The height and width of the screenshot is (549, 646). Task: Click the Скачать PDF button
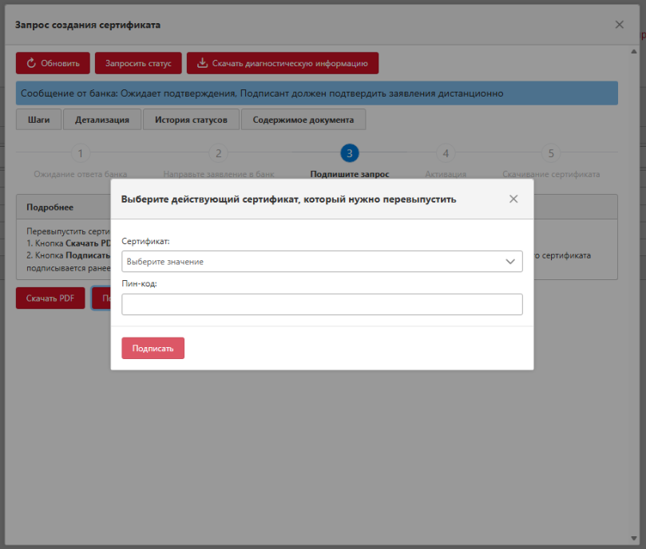click(50, 298)
